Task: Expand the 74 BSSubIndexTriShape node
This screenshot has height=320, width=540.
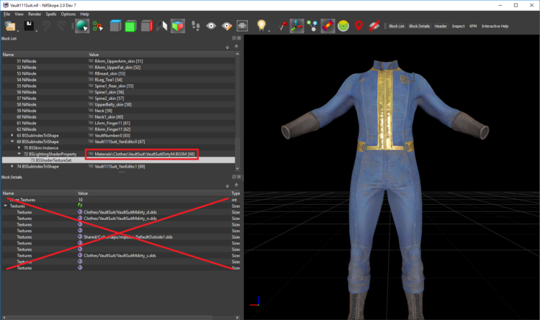Action: tap(12, 166)
